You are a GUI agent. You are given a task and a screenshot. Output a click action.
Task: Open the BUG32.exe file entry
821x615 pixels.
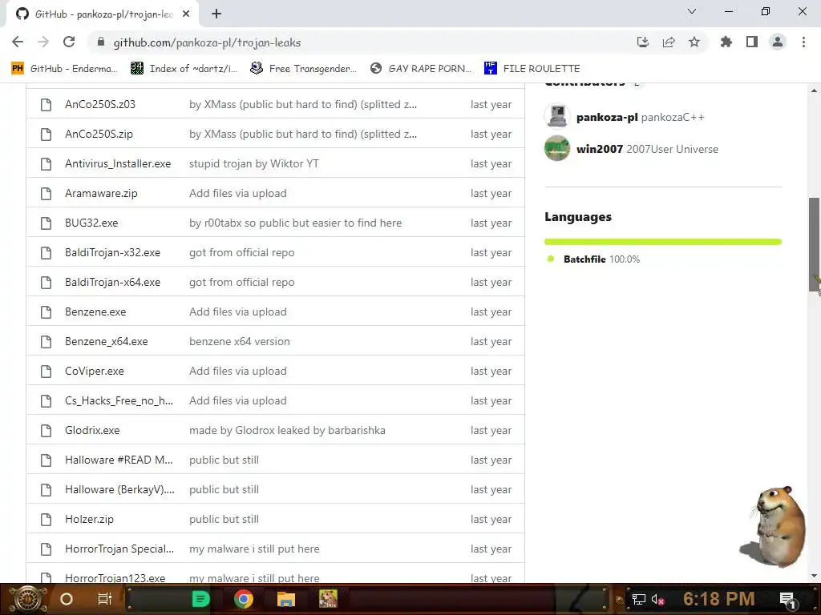91,223
